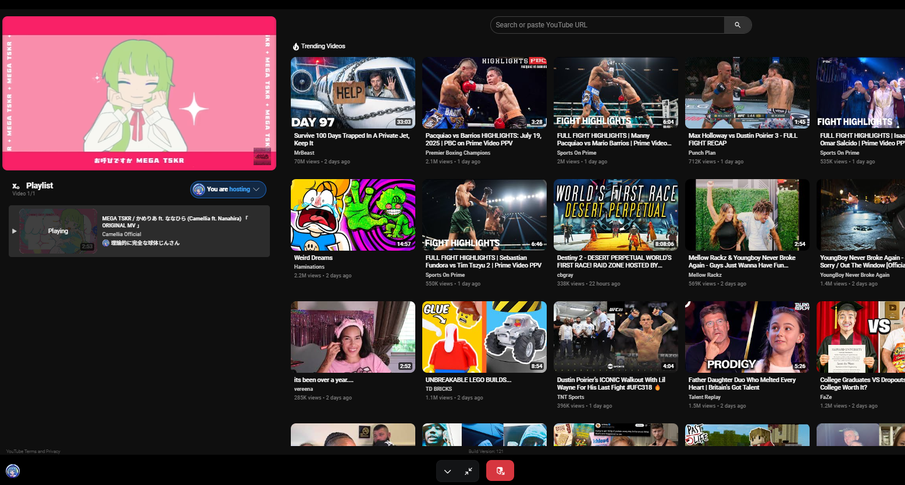Click the 'Playlist' heading text
Viewport: 905px width, 485px height.
(40, 186)
